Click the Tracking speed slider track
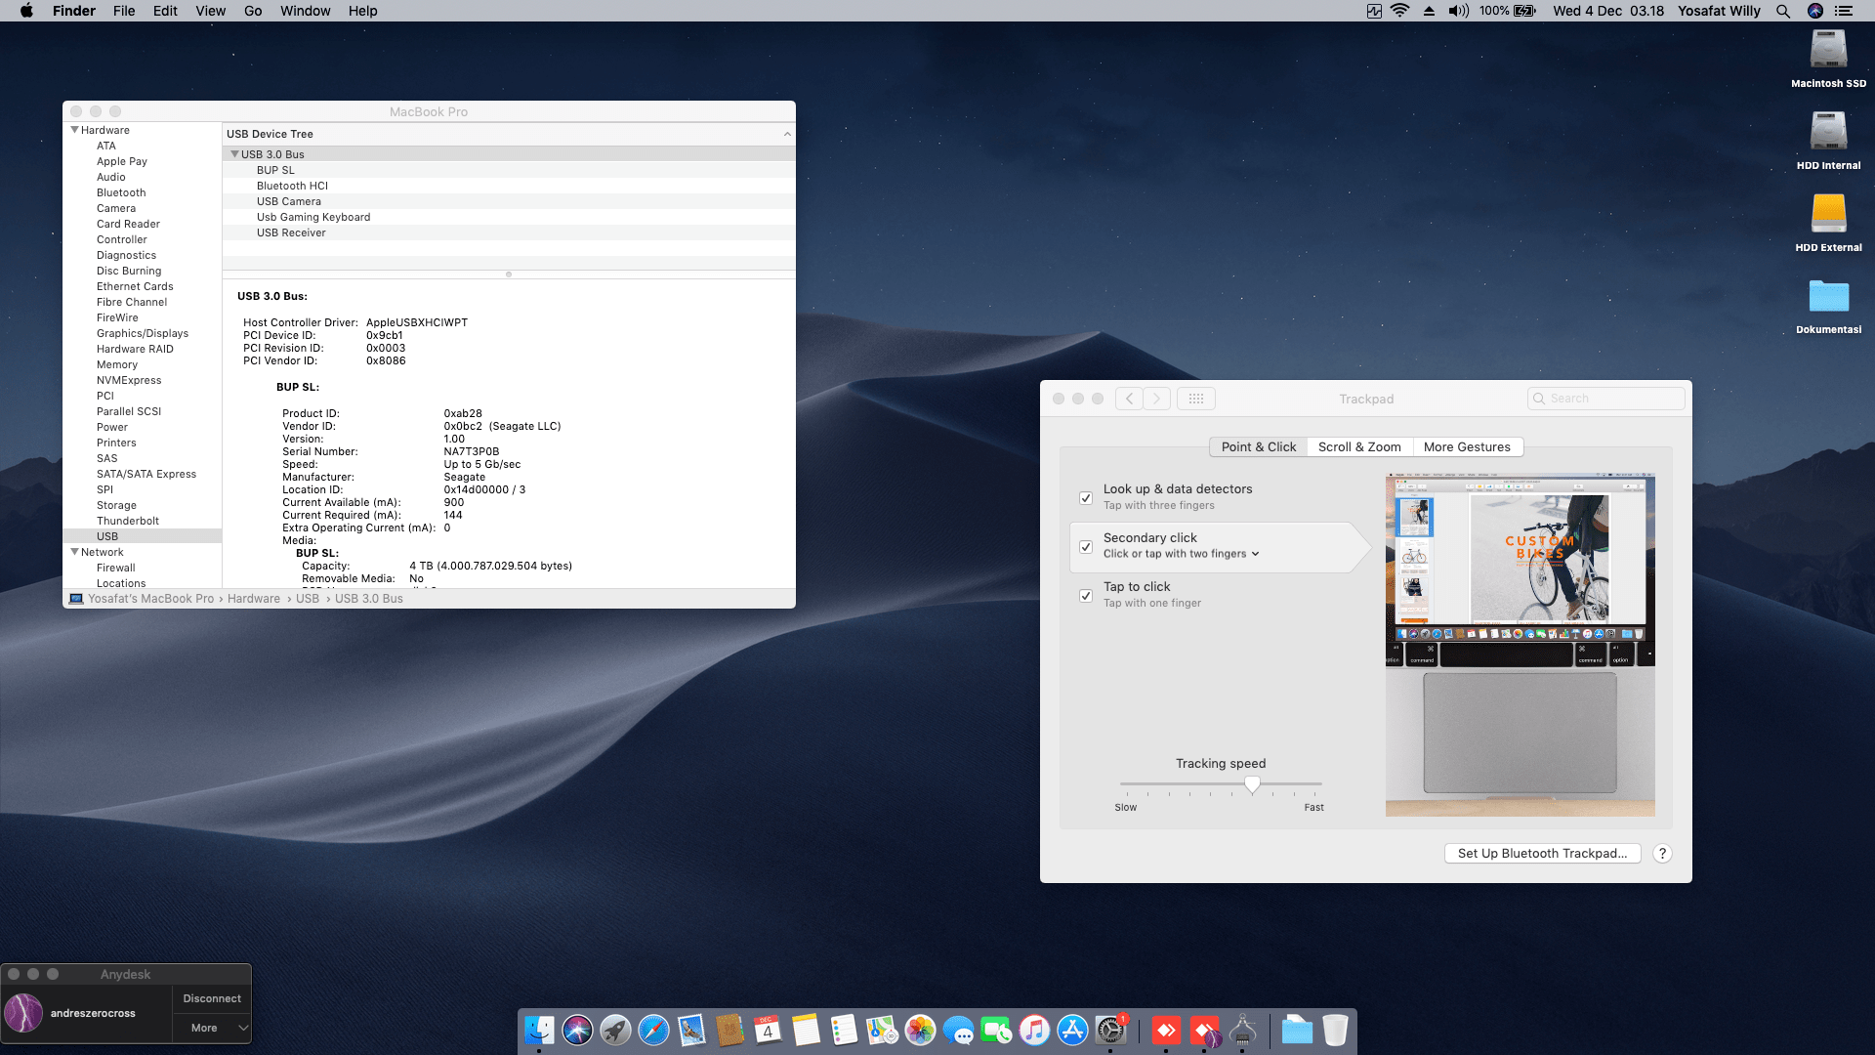The image size is (1875, 1055). 1221,783
